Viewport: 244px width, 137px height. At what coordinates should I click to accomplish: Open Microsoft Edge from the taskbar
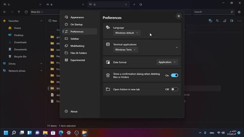pos(61,133)
